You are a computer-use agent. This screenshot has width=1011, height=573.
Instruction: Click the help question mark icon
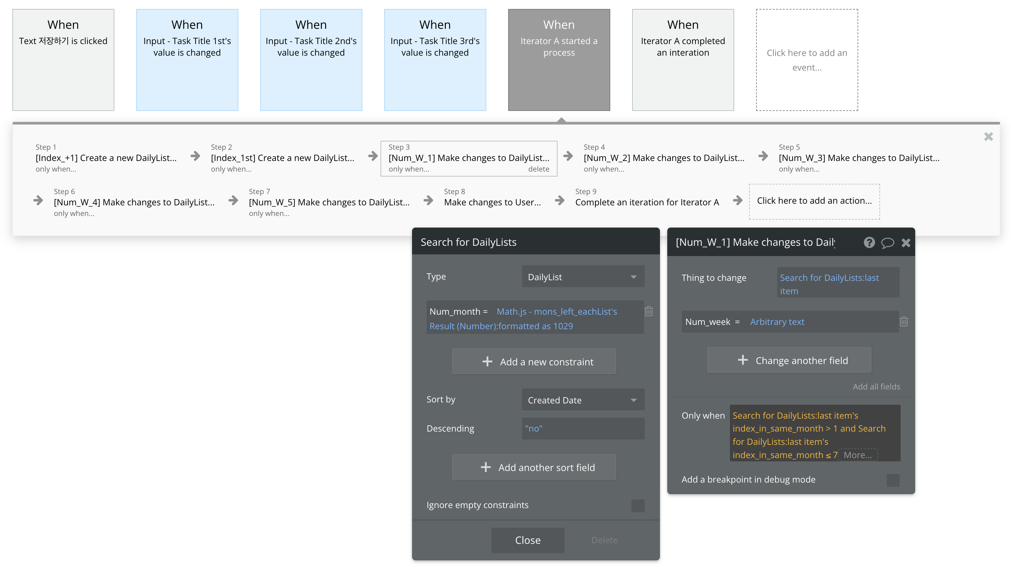(x=869, y=242)
